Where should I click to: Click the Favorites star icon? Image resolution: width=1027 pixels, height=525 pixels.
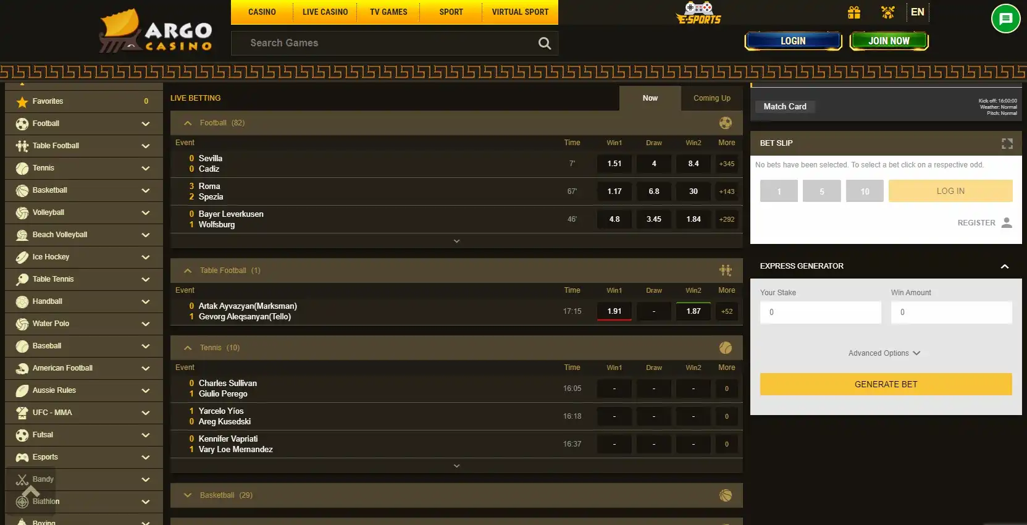pos(22,102)
